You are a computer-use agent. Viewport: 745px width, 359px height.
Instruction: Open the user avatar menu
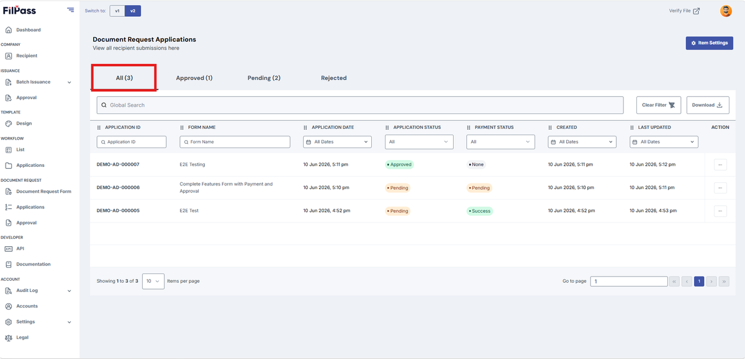click(x=726, y=11)
